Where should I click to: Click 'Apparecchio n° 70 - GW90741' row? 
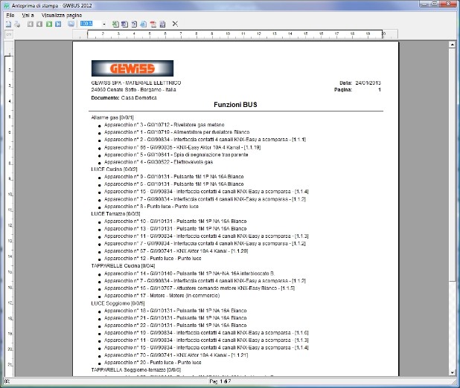[176, 355]
